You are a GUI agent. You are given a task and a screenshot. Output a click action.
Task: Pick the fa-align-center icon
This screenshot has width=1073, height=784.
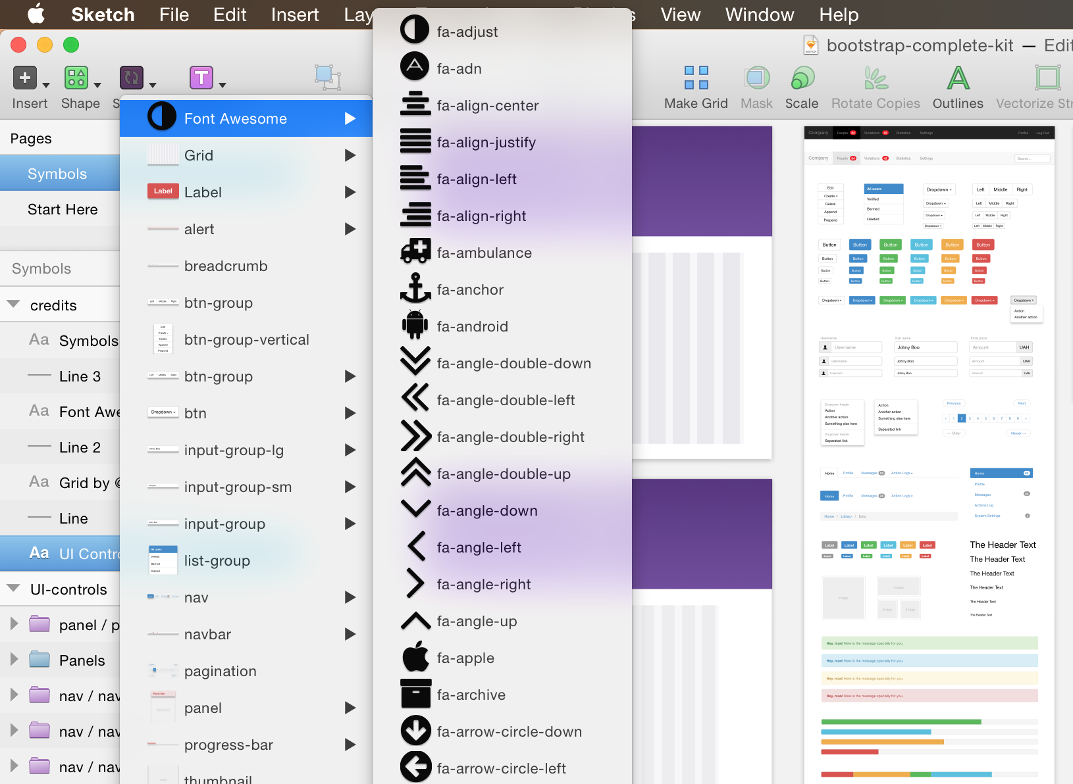coord(502,105)
